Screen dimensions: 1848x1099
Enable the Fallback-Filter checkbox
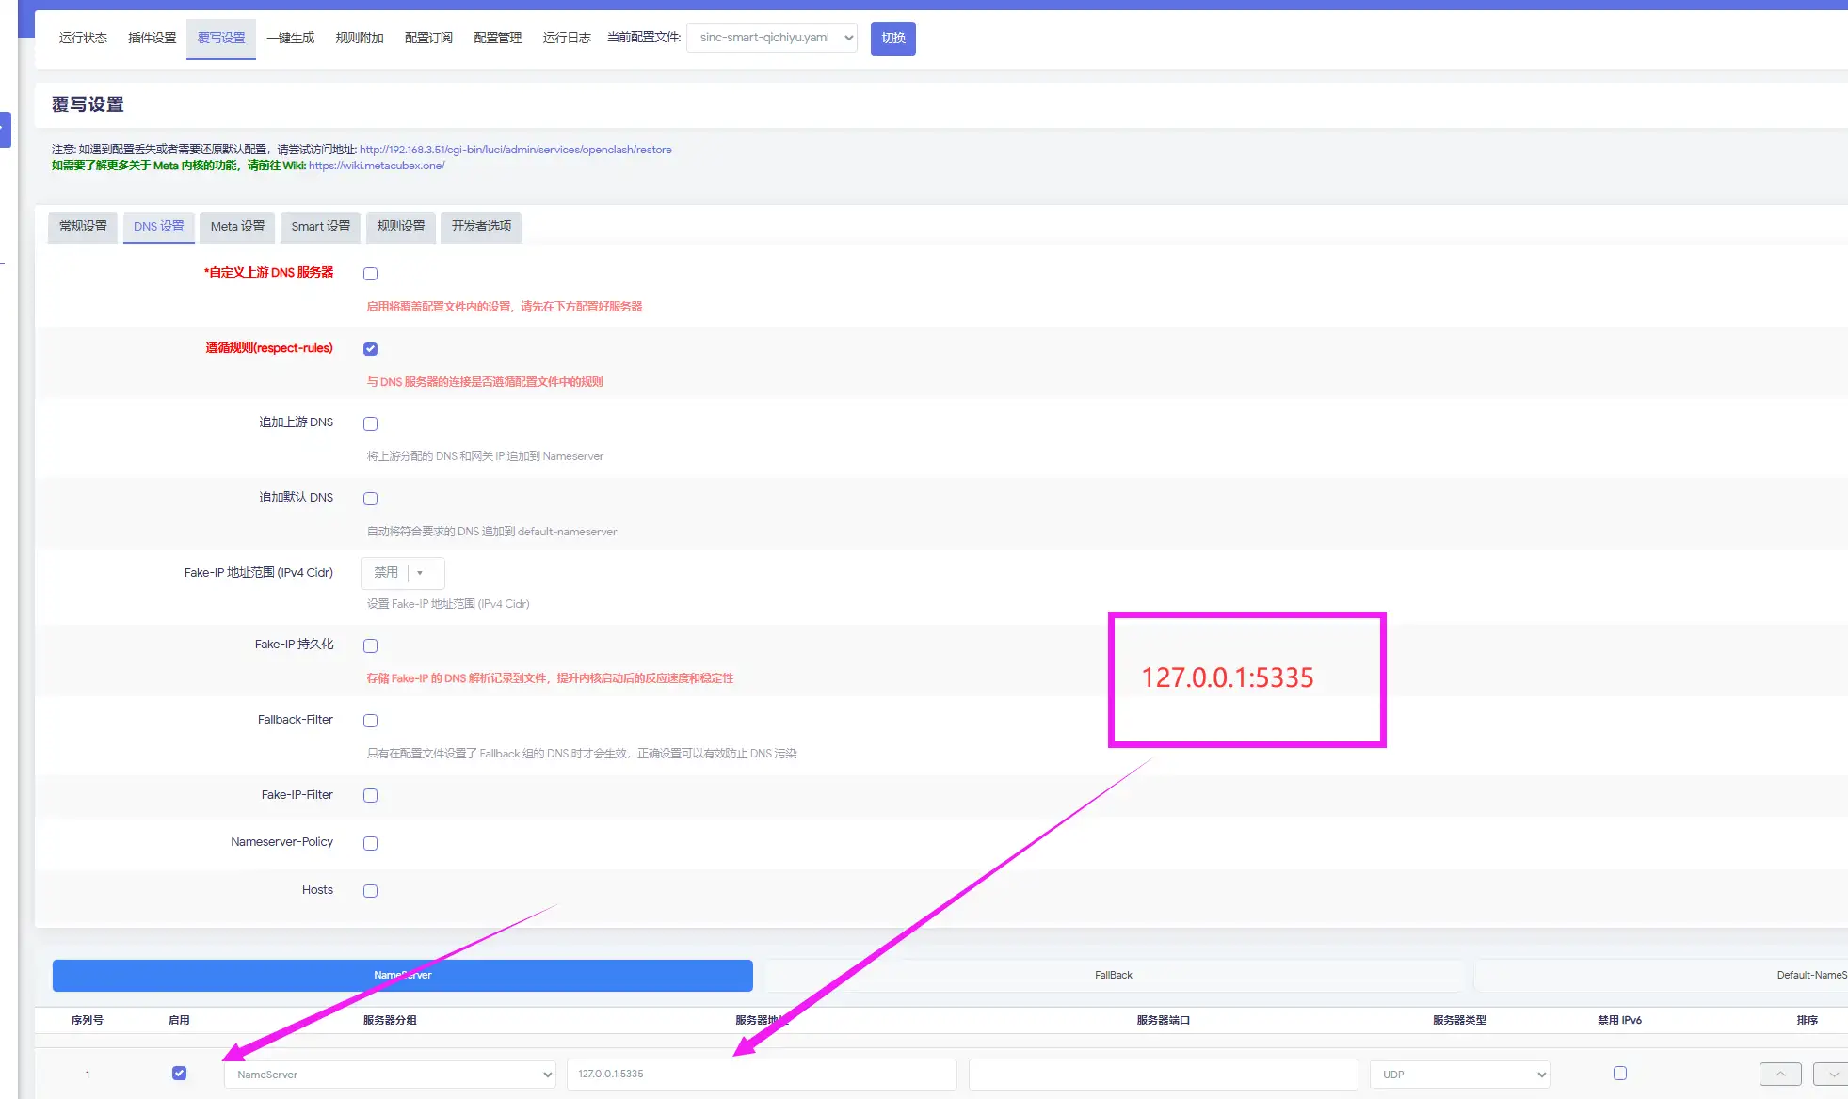[x=370, y=721]
